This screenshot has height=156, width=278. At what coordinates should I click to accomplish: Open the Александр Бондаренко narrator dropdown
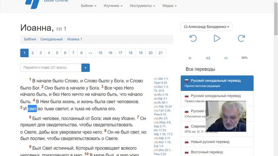point(207,27)
